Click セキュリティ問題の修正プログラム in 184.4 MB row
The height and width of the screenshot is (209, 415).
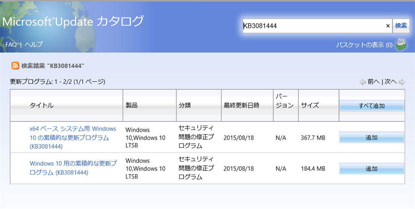(x=196, y=168)
